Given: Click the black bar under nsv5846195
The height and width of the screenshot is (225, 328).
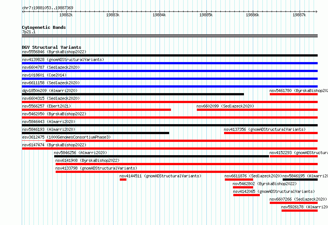Looking at the screenshot, I should (x=300, y=180).
